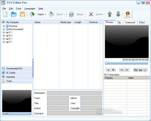
Task: Click the Trash bin icon
Action: (x=3, y=81)
